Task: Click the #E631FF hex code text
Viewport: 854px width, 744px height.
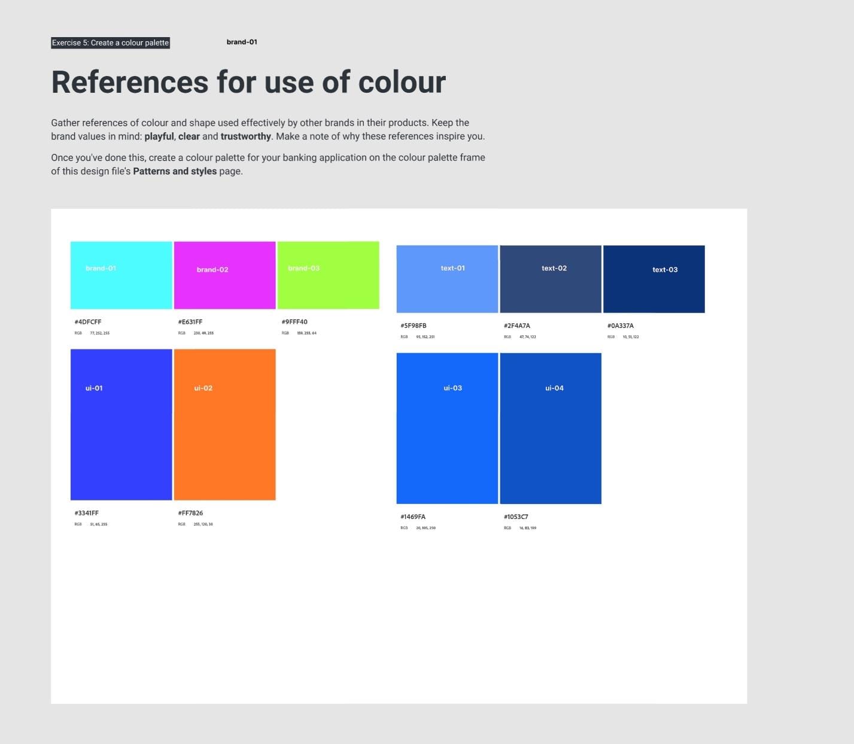Action: pyautogui.click(x=190, y=322)
